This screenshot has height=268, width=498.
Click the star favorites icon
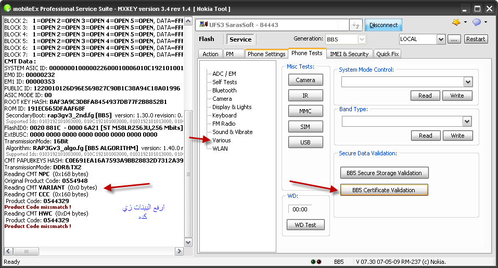(x=456, y=22)
